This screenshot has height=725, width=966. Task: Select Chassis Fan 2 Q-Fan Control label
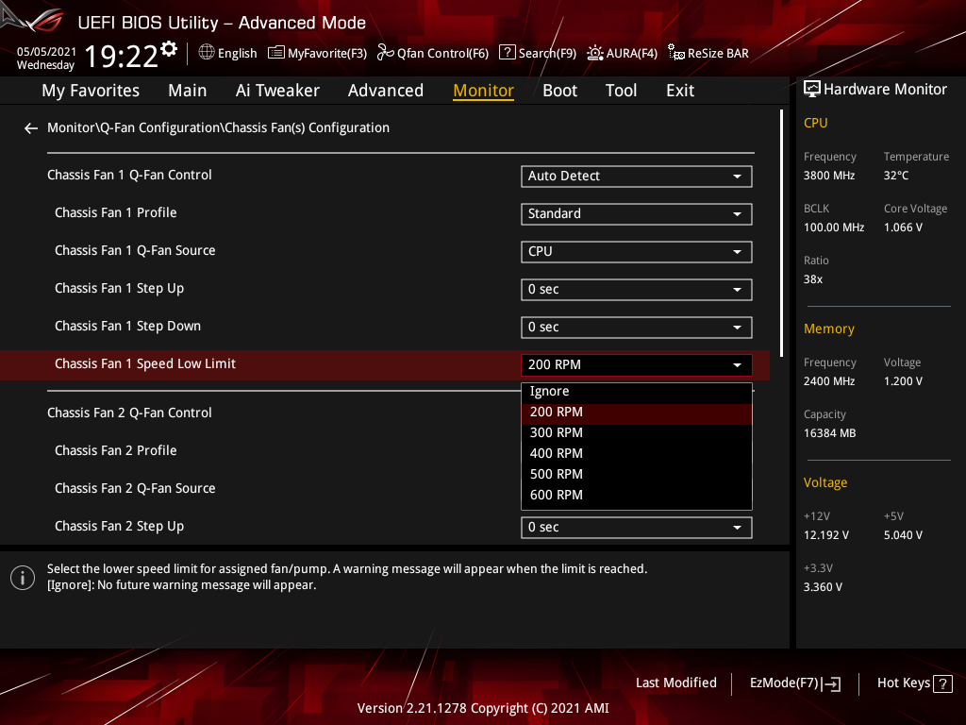129,413
